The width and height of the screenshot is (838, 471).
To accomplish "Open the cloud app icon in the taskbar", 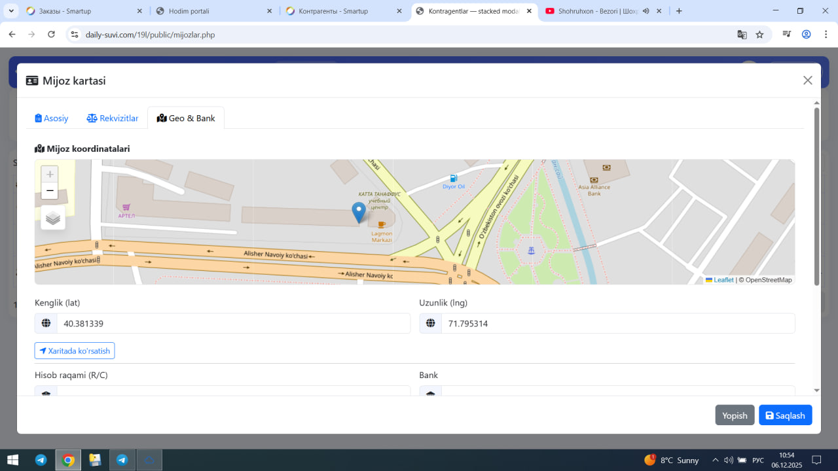I will click(x=149, y=460).
